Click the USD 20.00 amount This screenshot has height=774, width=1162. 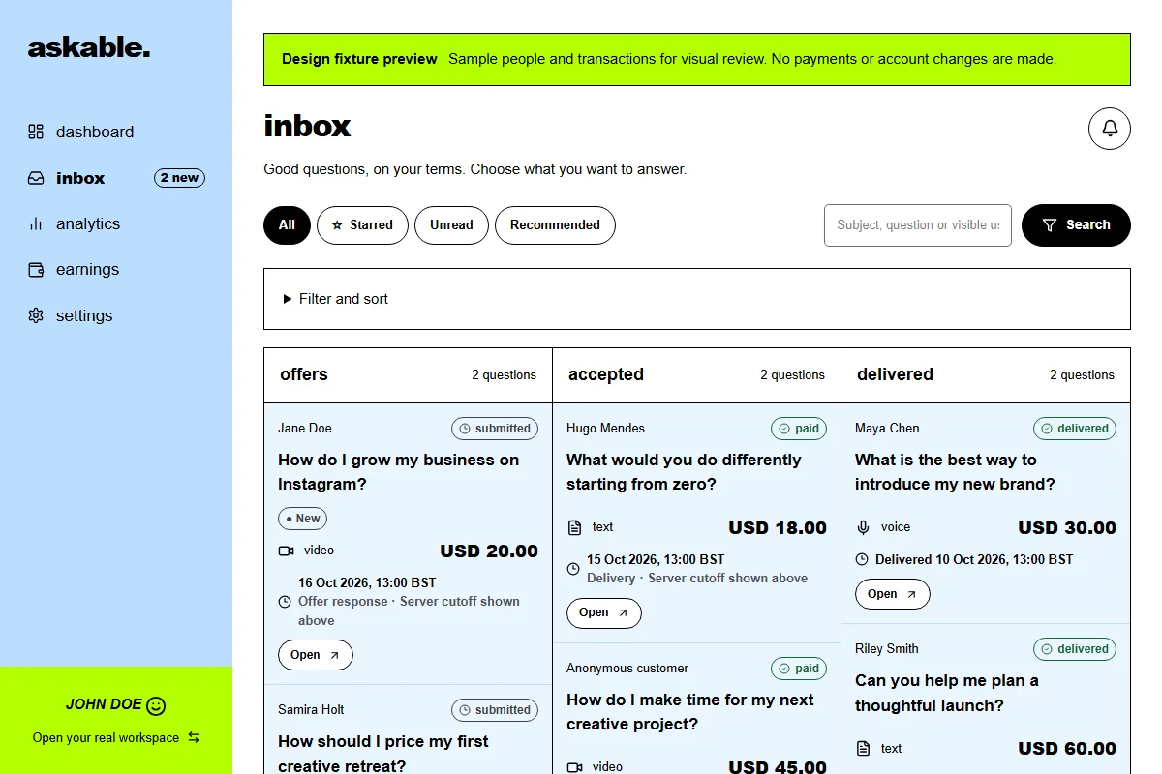click(489, 551)
